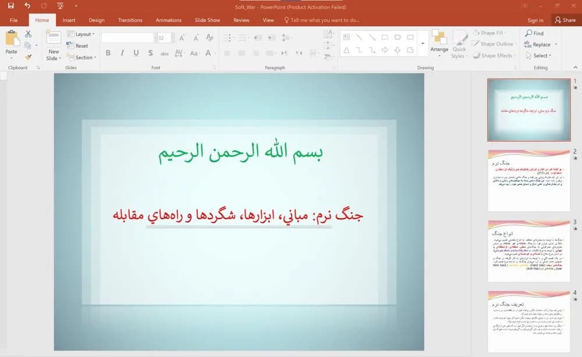Select slide 2 thumbnail

[x=528, y=180]
